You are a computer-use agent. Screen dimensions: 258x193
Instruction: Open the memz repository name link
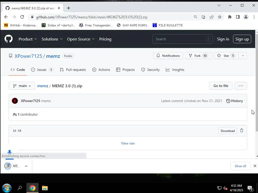click(53, 56)
